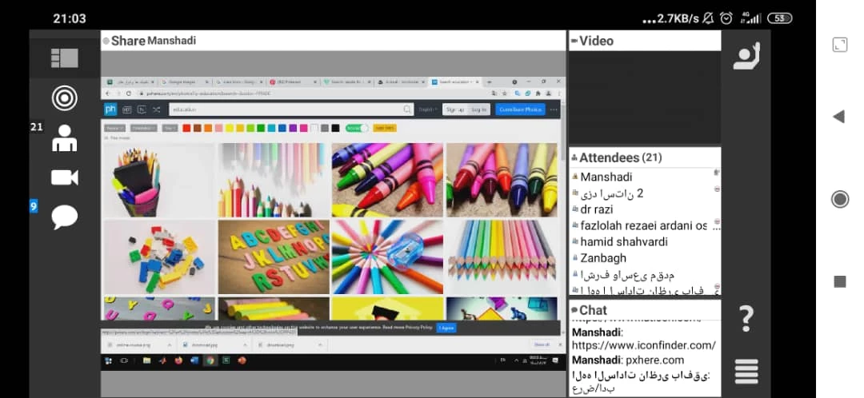The width and height of the screenshot is (864, 398).
Task: Click the wooden alphabet letters photo thumbnail
Action: click(273, 257)
